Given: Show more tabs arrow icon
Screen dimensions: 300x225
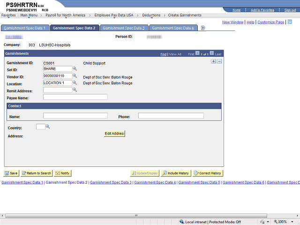Looking at the screenshot, I should (x=203, y=28).
